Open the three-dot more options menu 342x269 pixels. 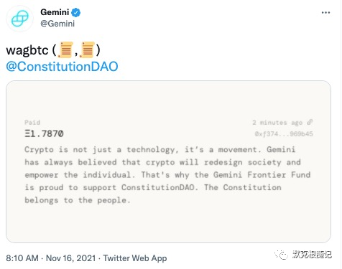click(x=325, y=12)
